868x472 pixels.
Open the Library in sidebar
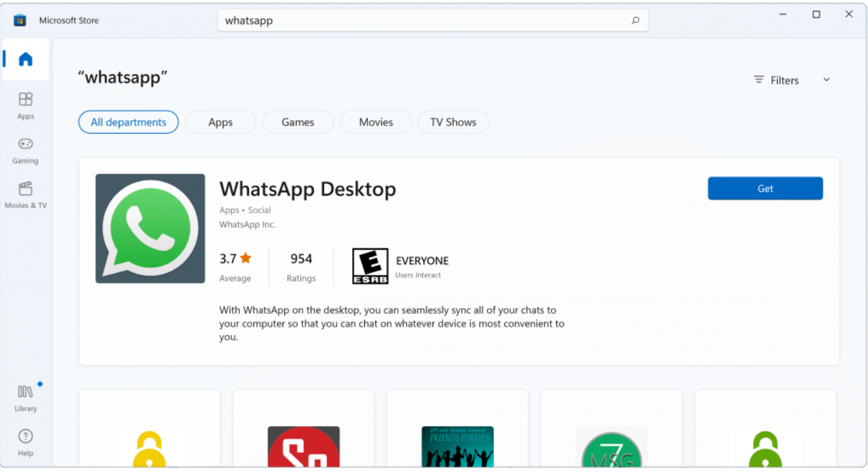point(25,398)
